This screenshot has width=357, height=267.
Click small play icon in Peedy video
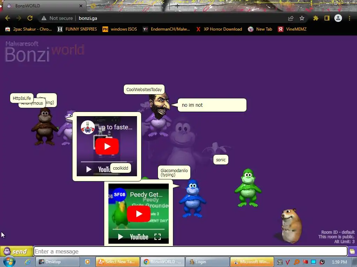coord(120,237)
